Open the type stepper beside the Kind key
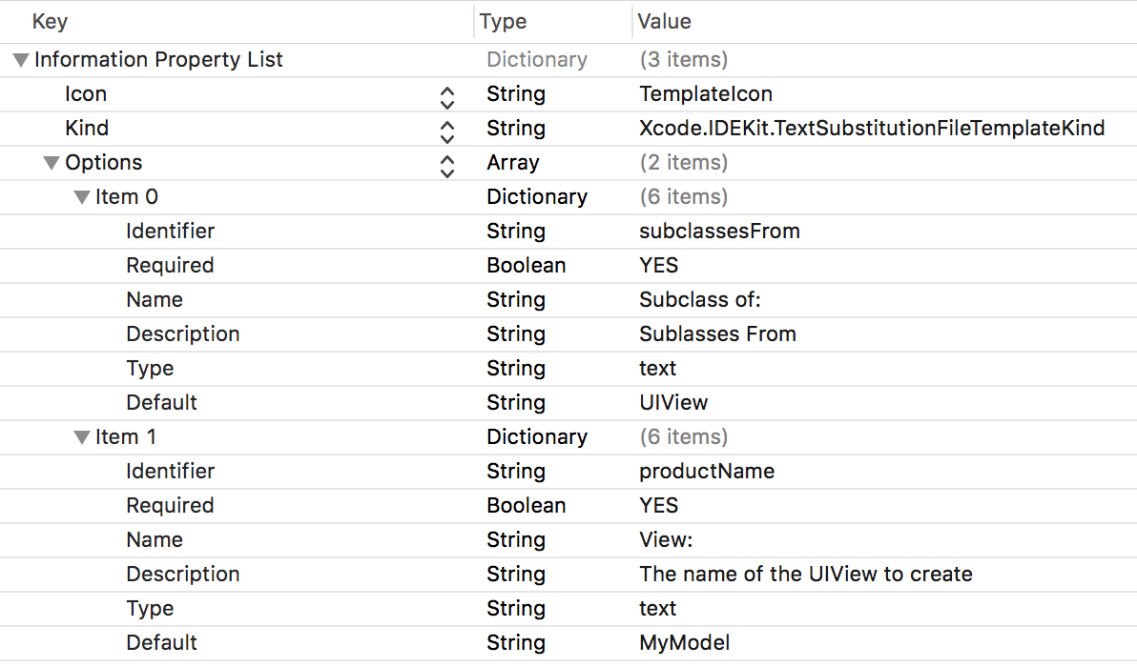Viewport: 1137px width, 667px height. pos(445,128)
